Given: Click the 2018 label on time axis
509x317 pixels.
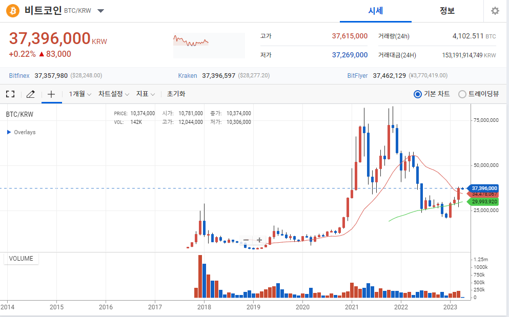Looking at the screenshot, I should [x=204, y=307].
